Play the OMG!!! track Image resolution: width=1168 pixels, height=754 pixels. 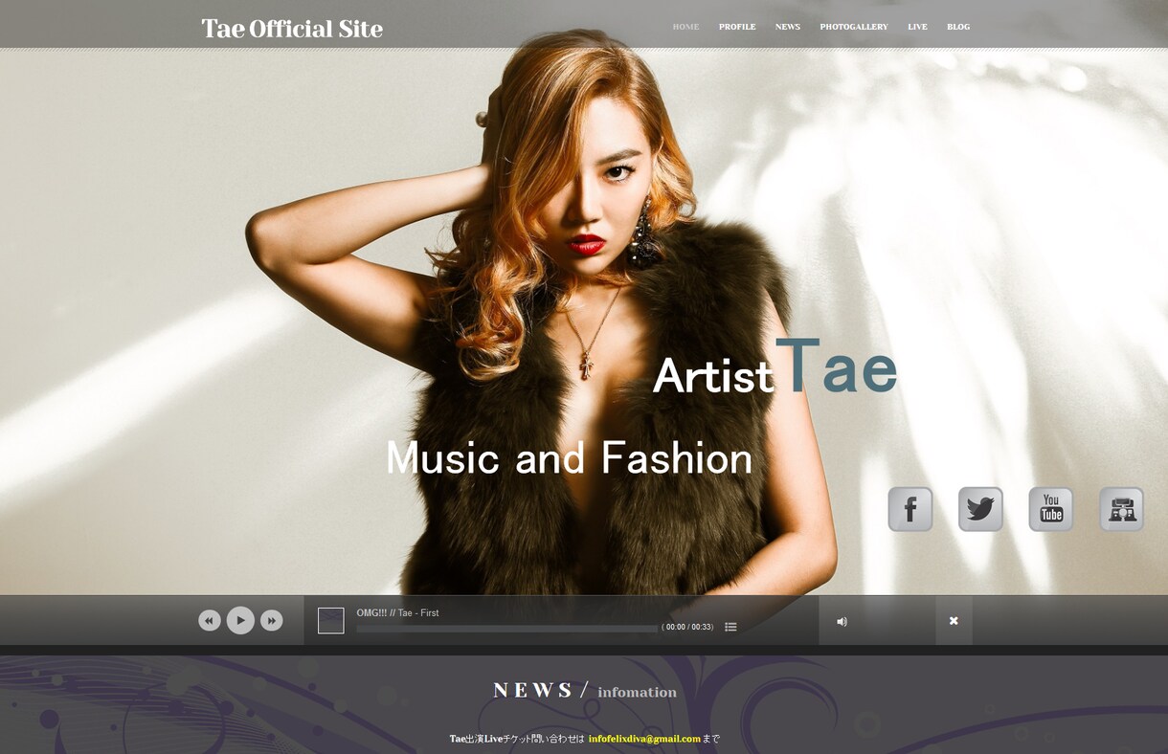[240, 620]
